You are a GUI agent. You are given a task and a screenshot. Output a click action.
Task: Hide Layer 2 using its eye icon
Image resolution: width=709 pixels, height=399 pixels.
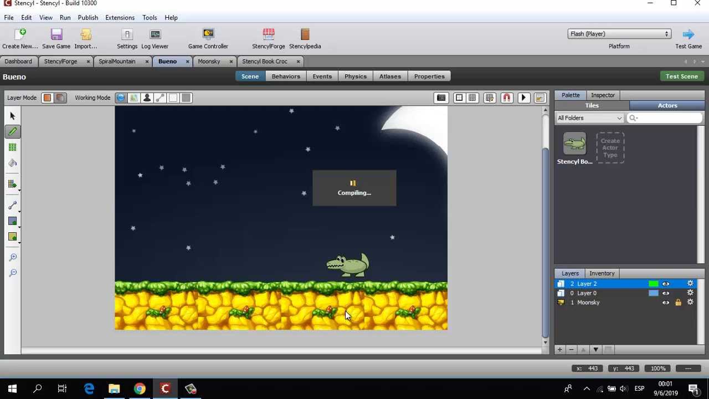pos(666,284)
